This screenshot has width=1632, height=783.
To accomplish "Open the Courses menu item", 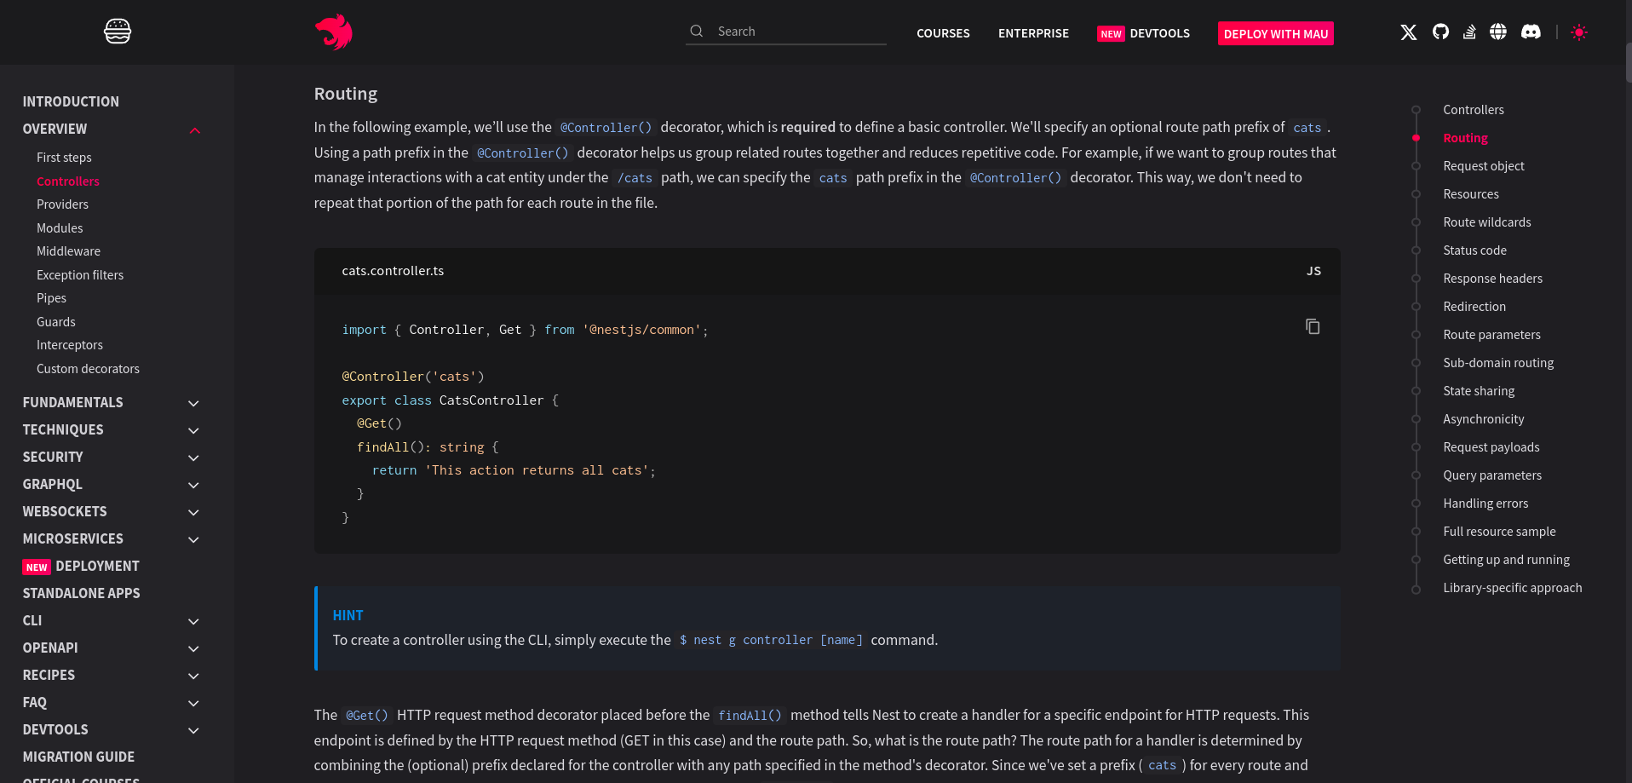I will tap(943, 33).
